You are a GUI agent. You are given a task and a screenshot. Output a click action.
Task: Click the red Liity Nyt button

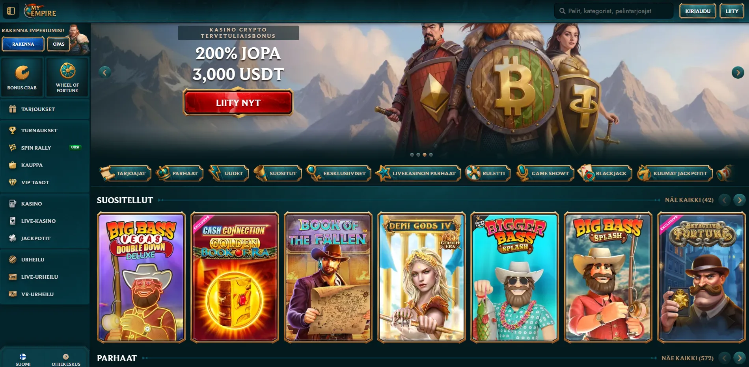(x=238, y=103)
